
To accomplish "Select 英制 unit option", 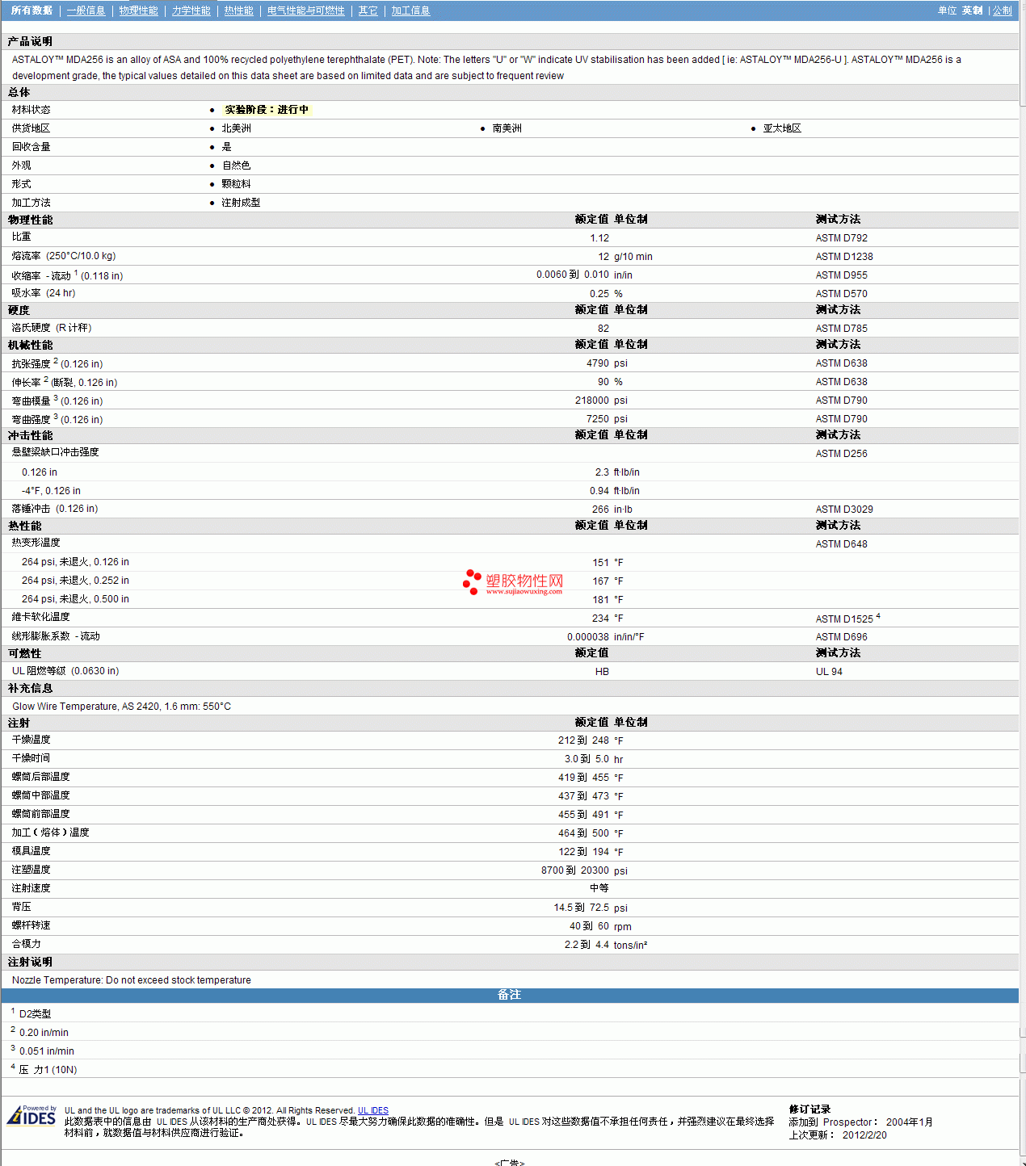I will [972, 10].
